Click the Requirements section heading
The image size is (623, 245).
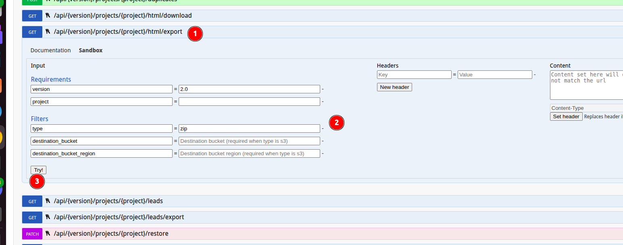pyautogui.click(x=51, y=80)
